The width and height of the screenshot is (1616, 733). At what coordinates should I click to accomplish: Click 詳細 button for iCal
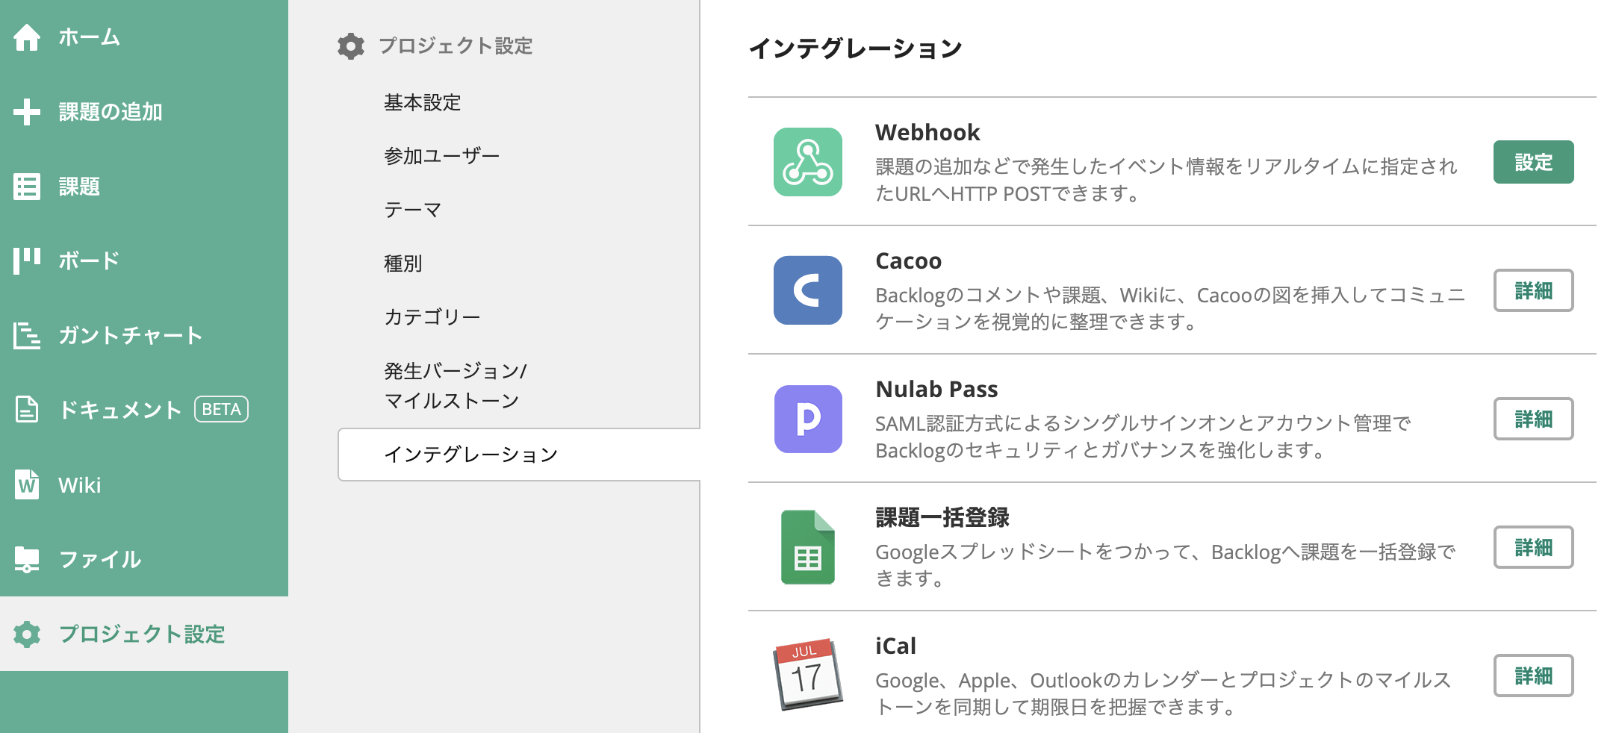pos(1533,676)
